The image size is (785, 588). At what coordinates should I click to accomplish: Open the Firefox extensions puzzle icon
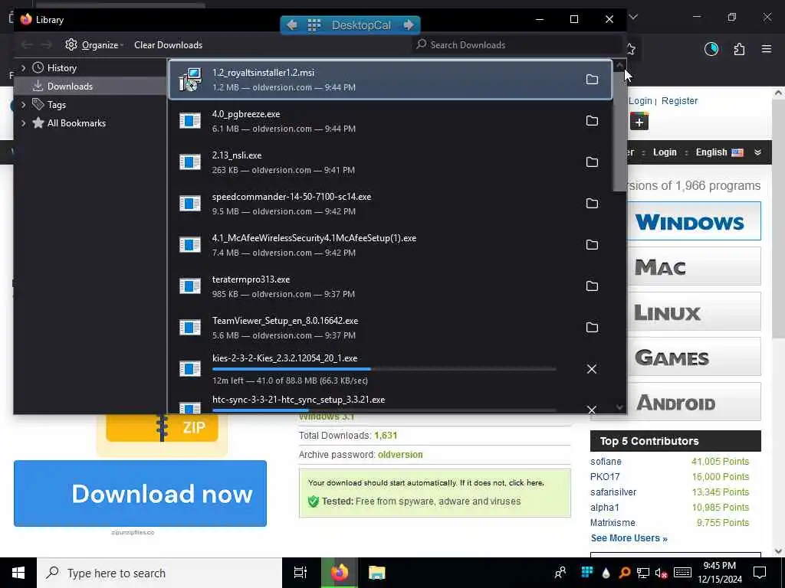(x=739, y=49)
